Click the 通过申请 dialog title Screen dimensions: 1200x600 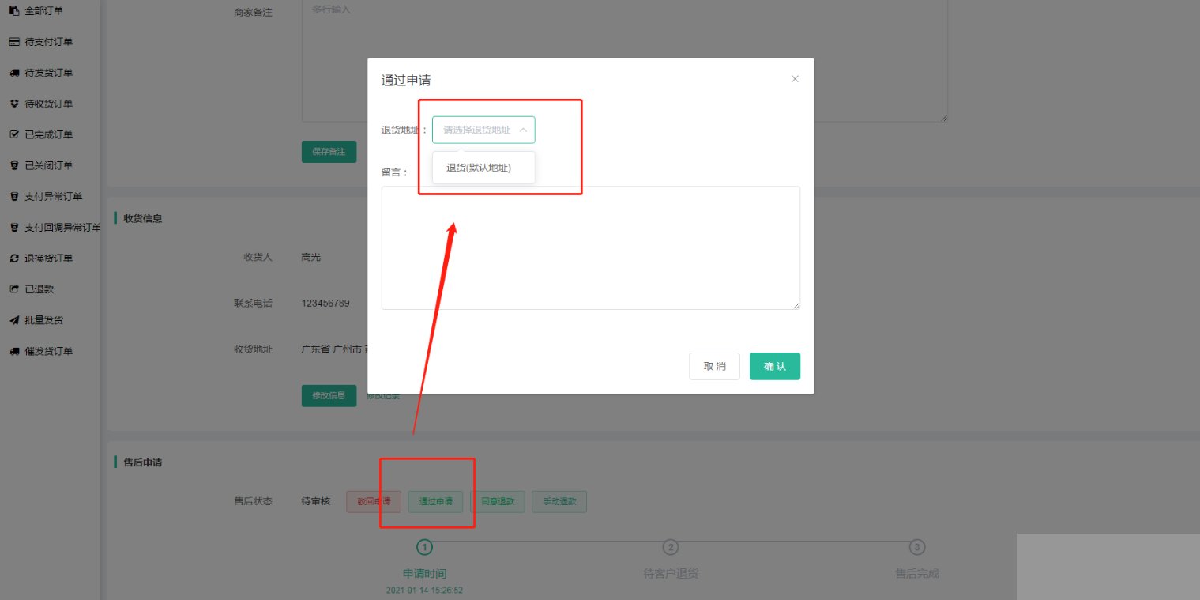point(406,80)
